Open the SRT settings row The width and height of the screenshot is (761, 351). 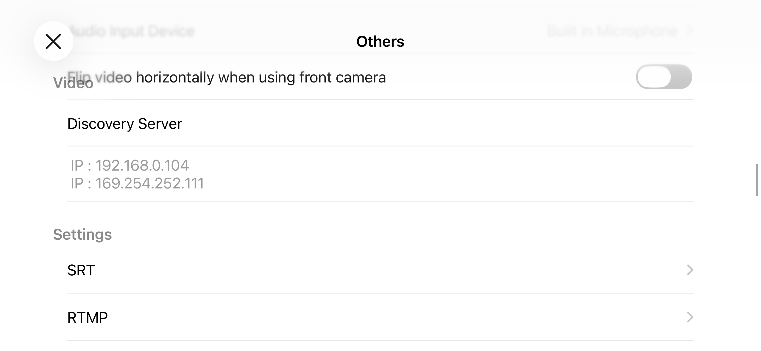tap(380, 270)
